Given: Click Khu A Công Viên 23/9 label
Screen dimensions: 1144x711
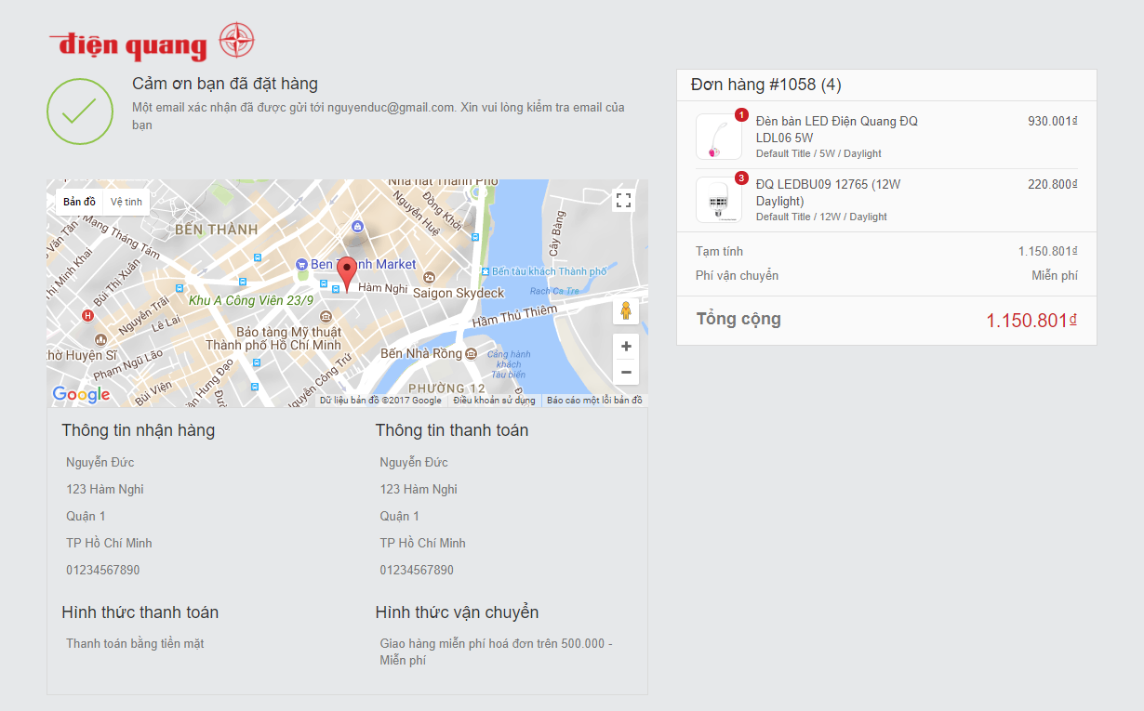Looking at the screenshot, I should (251, 301).
